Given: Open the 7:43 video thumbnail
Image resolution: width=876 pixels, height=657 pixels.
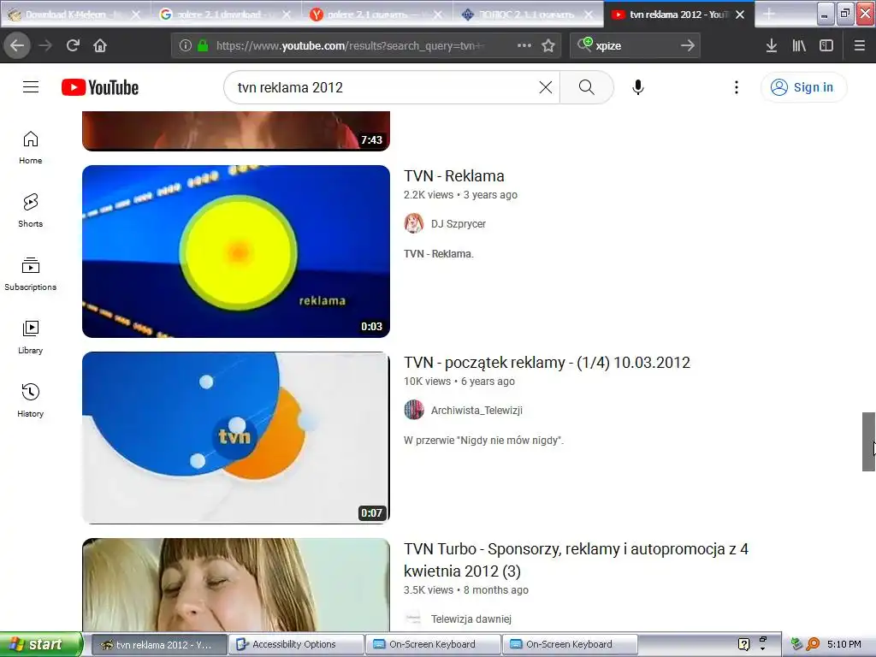Looking at the screenshot, I should (236, 131).
